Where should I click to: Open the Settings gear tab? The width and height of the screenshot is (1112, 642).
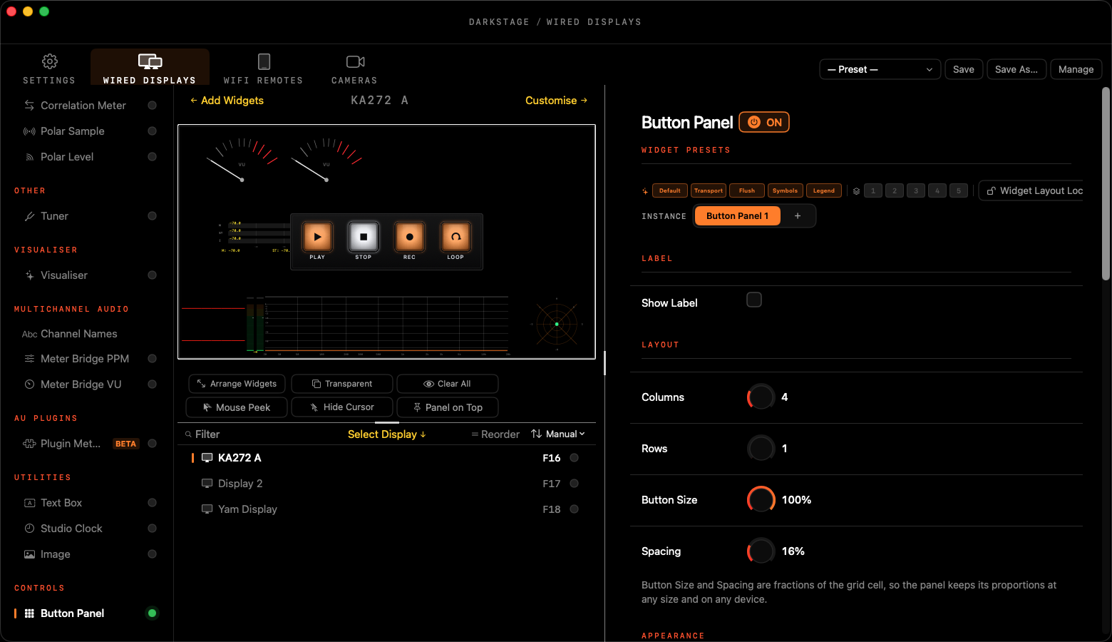49,69
